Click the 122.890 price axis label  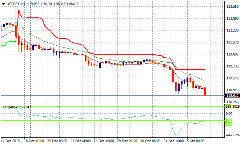click(x=232, y=18)
